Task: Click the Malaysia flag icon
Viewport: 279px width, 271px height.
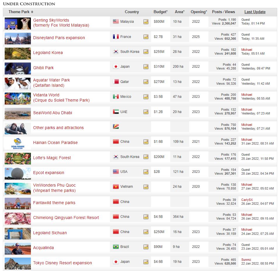Action: coord(116,22)
